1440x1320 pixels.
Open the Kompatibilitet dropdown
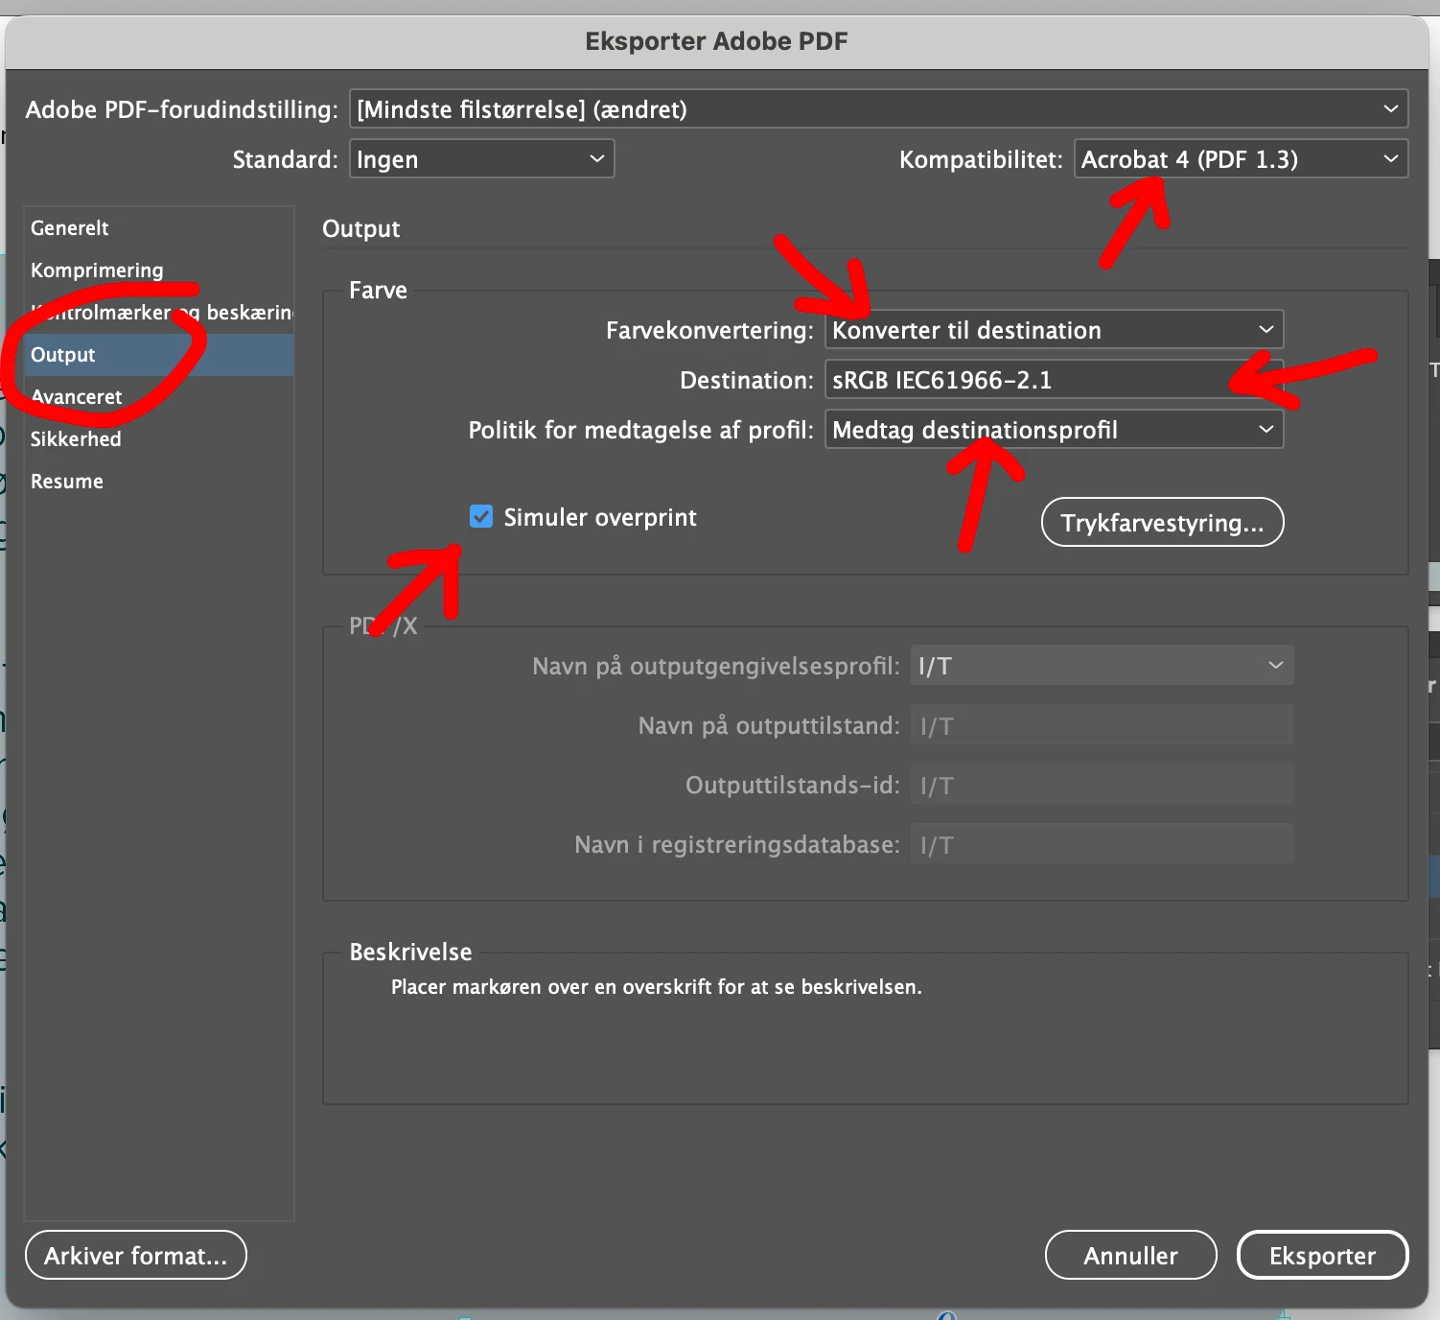pos(1241,159)
